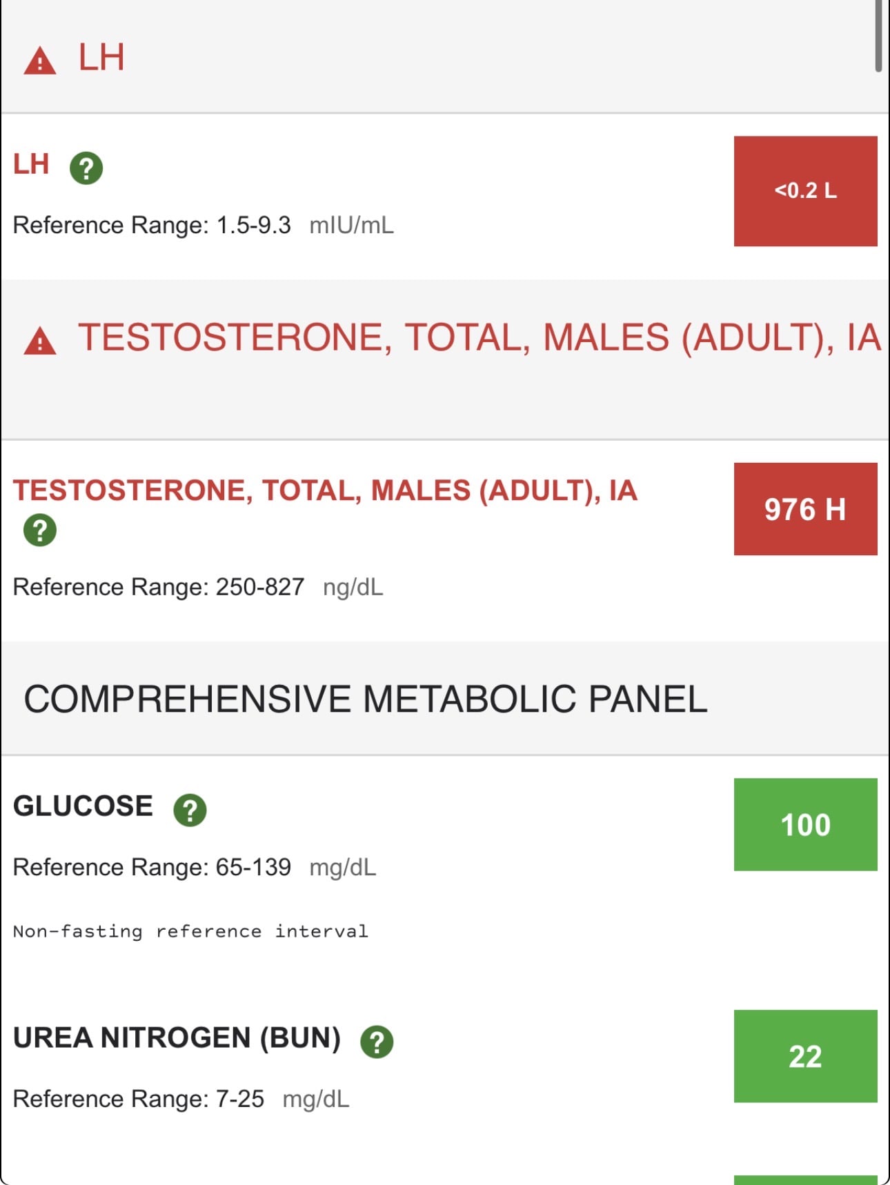Click help icon beside Urea Nitrogen (BUN)
890x1185 pixels.
[x=377, y=1042]
